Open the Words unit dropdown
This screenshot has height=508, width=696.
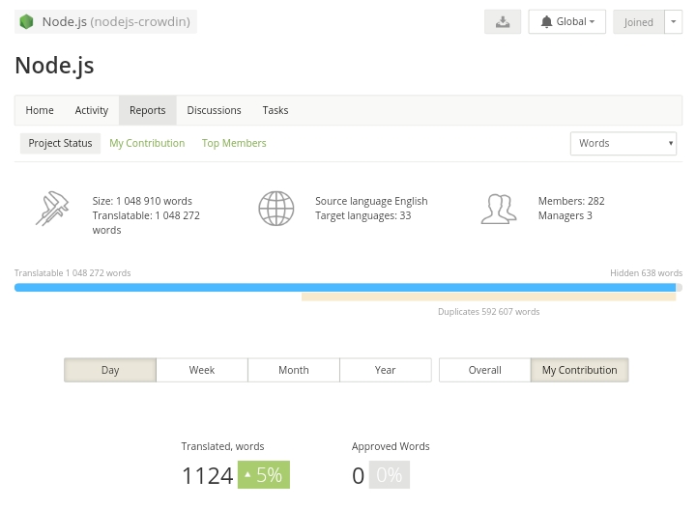click(623, 143)
